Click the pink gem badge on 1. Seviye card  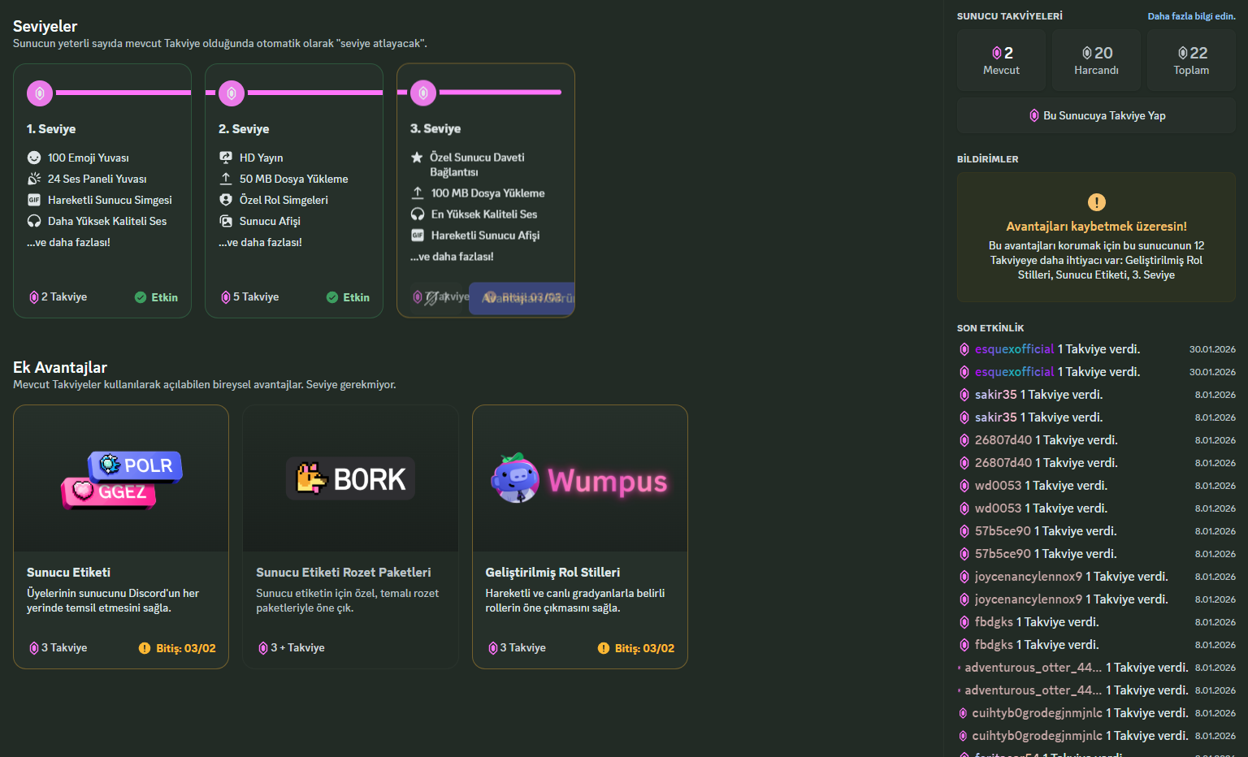[x=40, y=93]
